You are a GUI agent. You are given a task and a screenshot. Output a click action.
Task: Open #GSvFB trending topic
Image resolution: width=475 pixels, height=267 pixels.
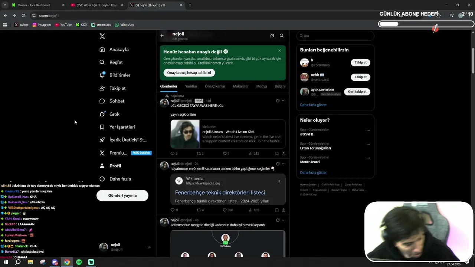307,134
